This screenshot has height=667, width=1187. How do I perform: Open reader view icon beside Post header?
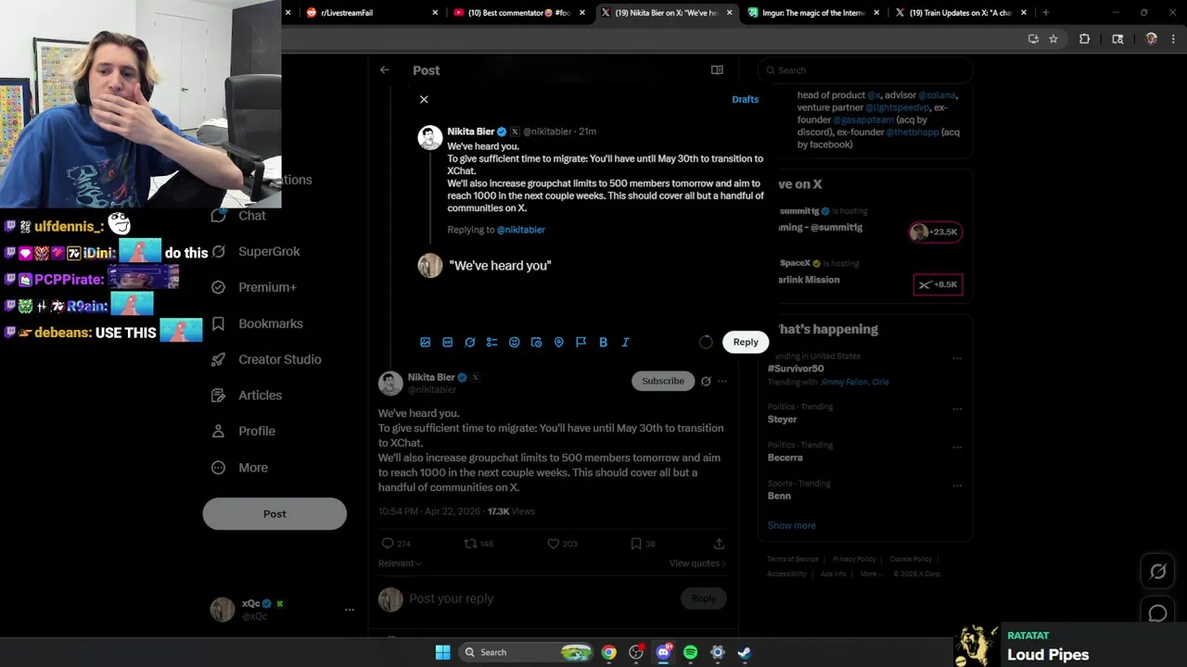[x=717, y=70]
